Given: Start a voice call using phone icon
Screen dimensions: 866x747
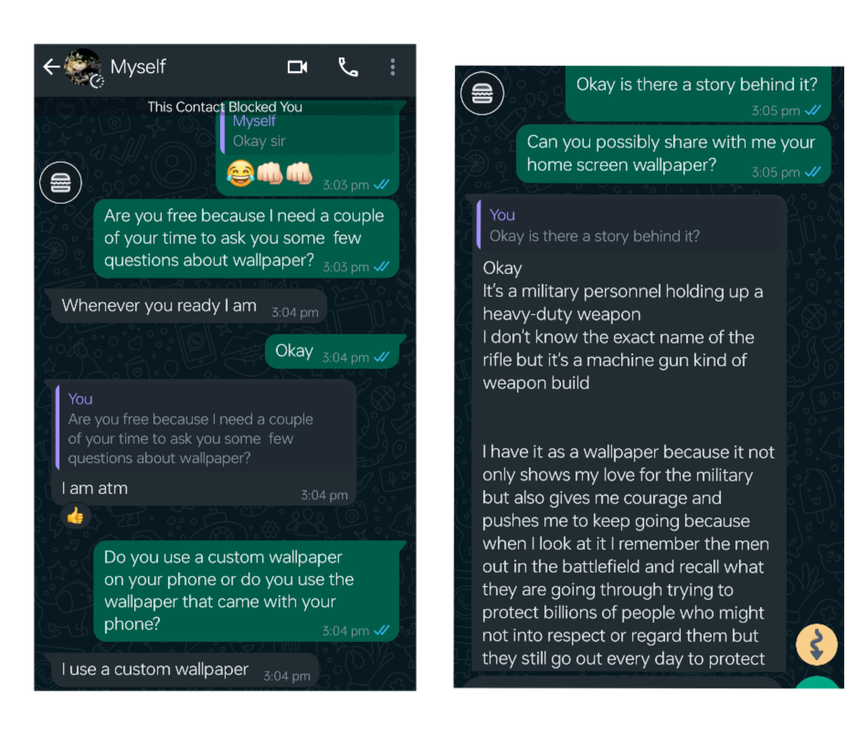Looking at the screenshot, I should (348, 67).
